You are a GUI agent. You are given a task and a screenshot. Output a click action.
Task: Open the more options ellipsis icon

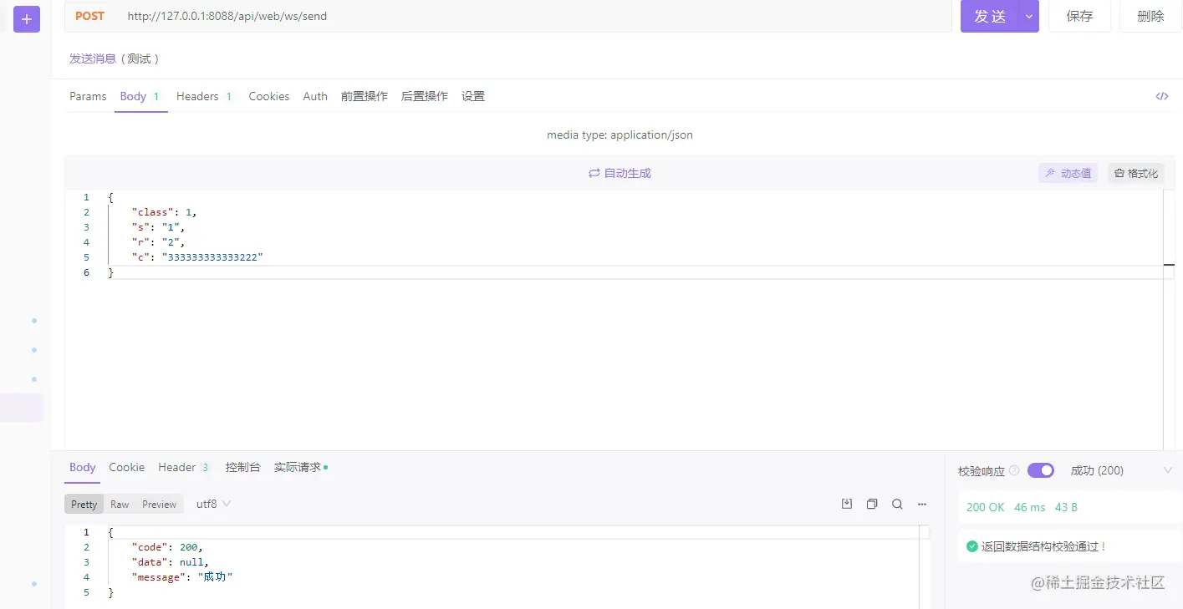tap(922, 504)
